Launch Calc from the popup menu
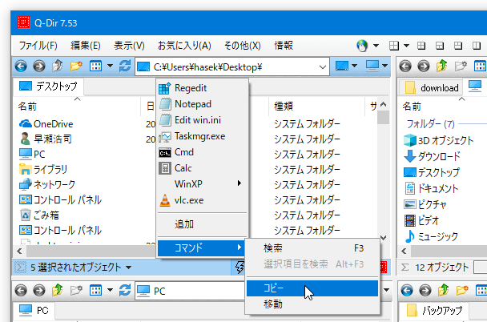 pos(203,168)
